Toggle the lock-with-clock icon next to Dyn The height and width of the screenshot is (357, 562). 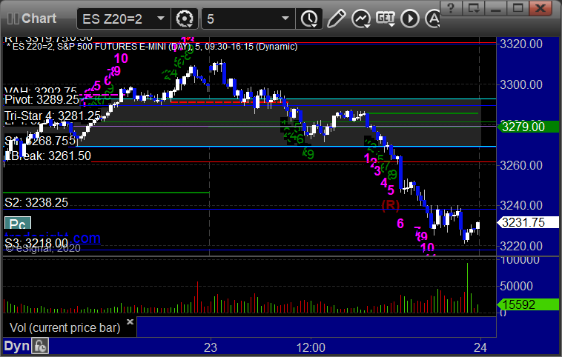(40, 347)
